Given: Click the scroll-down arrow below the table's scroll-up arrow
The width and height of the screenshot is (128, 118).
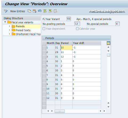Looking at the screenshot, I should coord(108,51).
